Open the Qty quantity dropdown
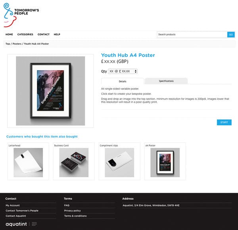The height and width of the screenshot is (230, 238). pos(123,71)
